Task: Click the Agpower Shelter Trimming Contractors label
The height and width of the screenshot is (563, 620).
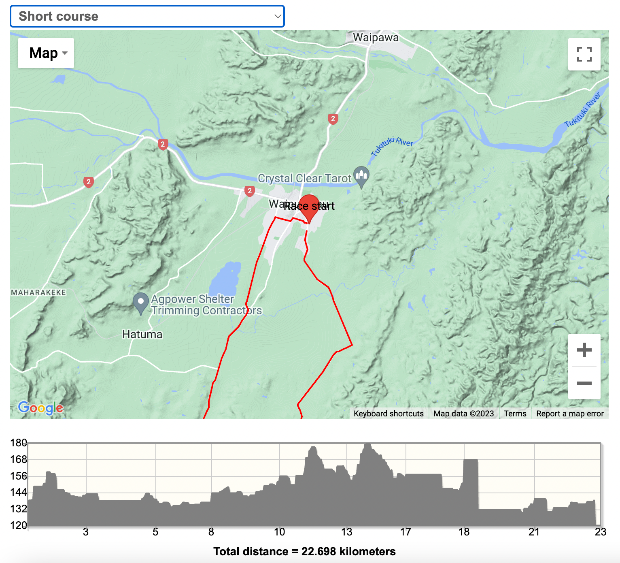Action: click(x=206, y=305)
